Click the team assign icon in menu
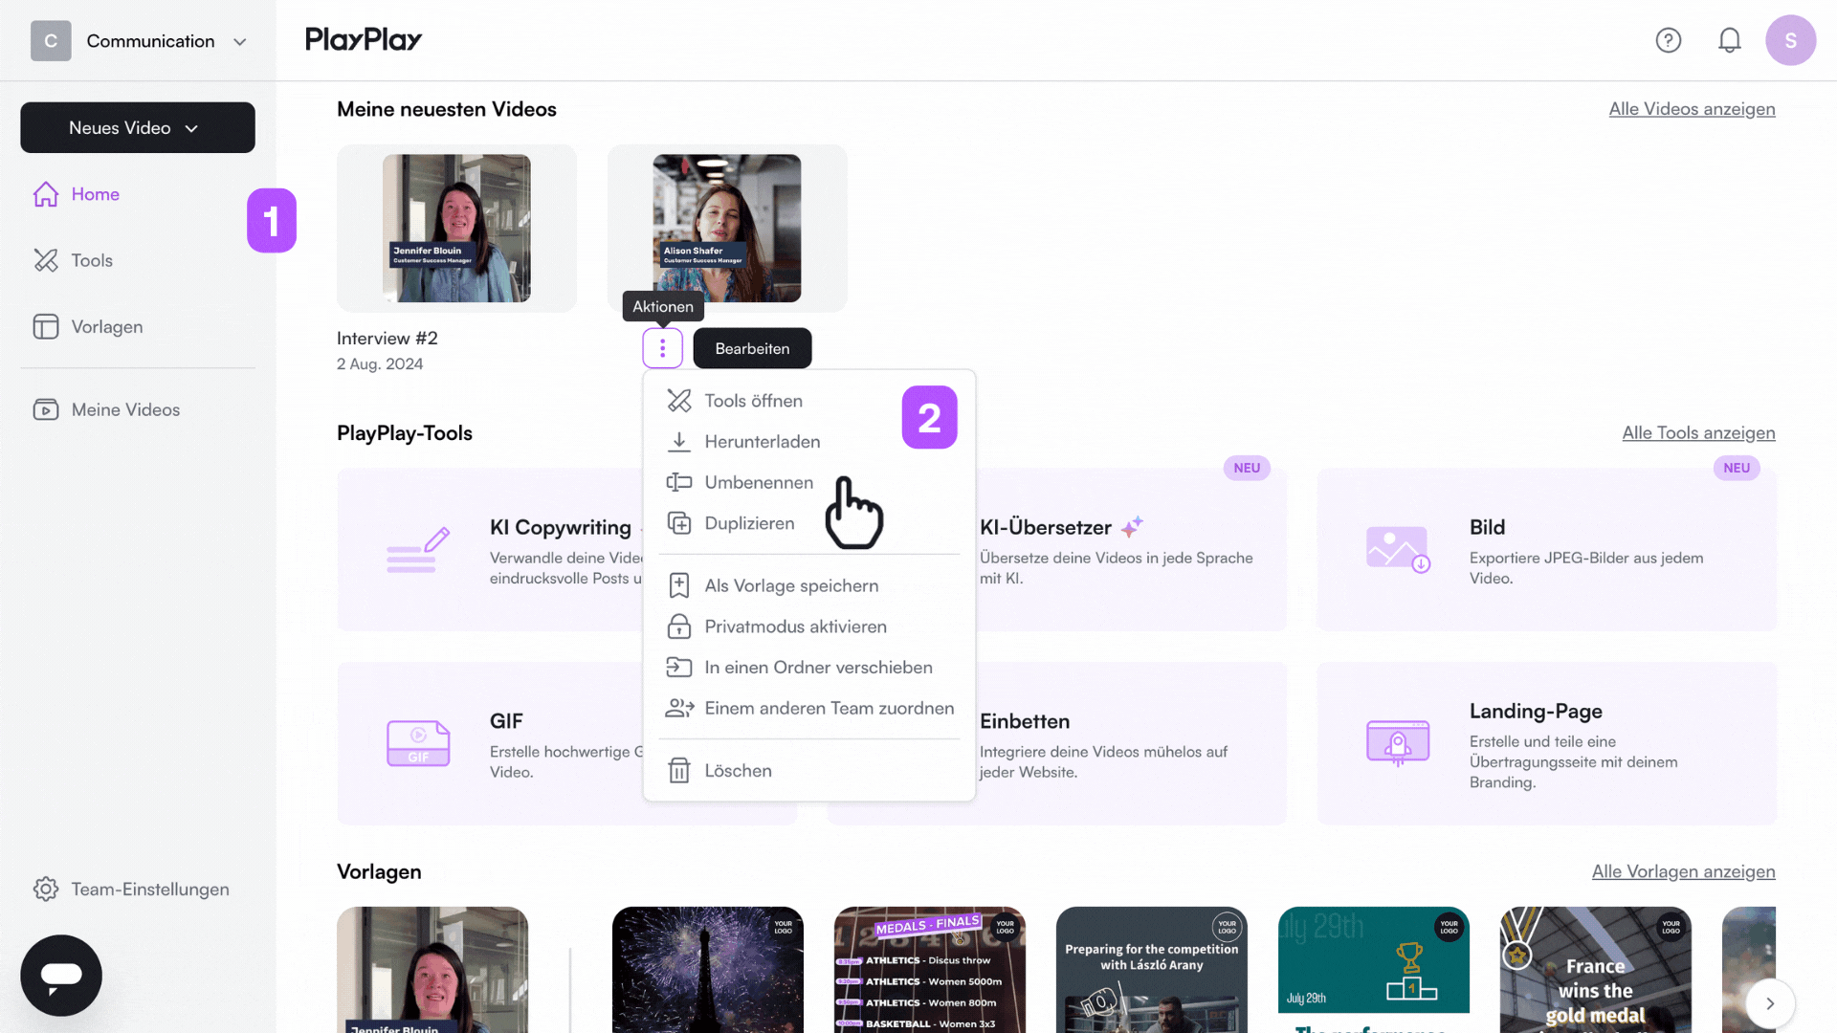 [679, 708]
